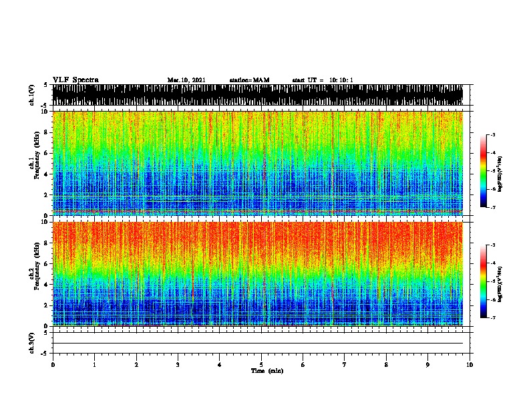Click the "Time (min)" x-axis label

click(267, 371)
